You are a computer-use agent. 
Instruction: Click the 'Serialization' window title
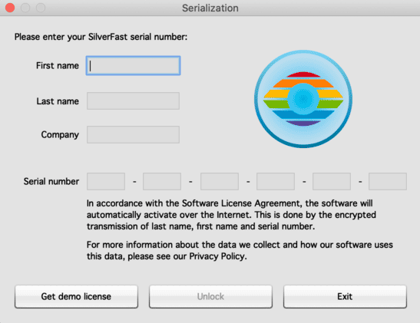tap(210, 8)
